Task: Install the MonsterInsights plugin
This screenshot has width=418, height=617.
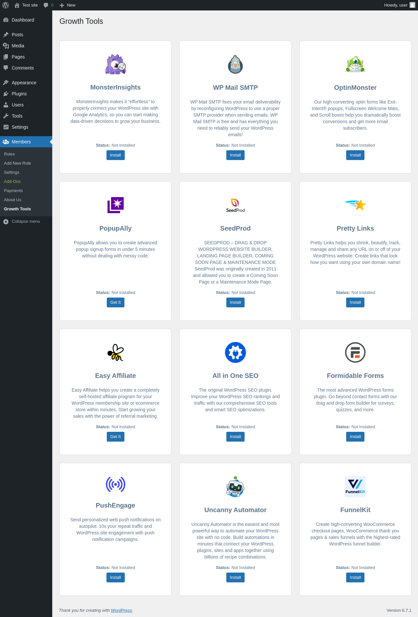Action: click(116, 155)
